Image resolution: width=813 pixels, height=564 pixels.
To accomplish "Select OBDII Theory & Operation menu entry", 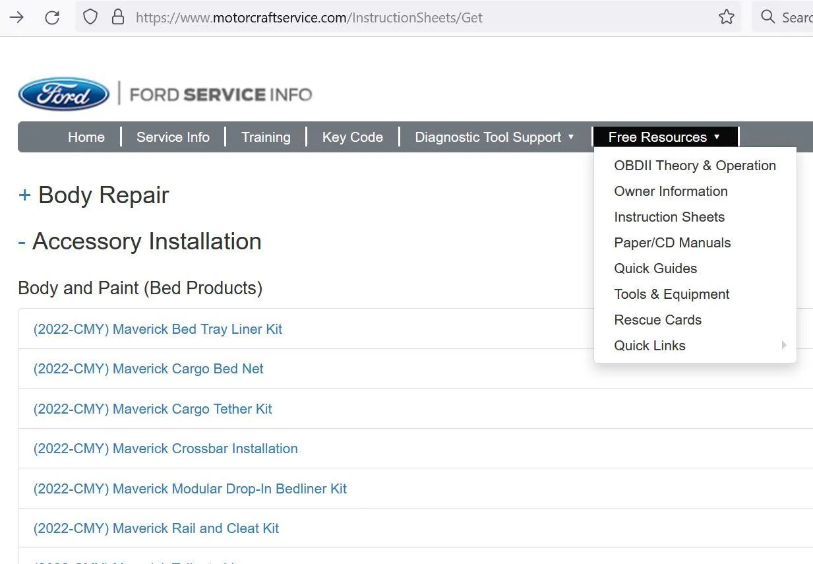I will click(695, 166).
